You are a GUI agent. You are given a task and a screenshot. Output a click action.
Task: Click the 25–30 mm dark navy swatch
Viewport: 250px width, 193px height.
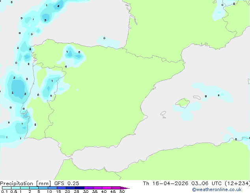click(x=79, y=188)
